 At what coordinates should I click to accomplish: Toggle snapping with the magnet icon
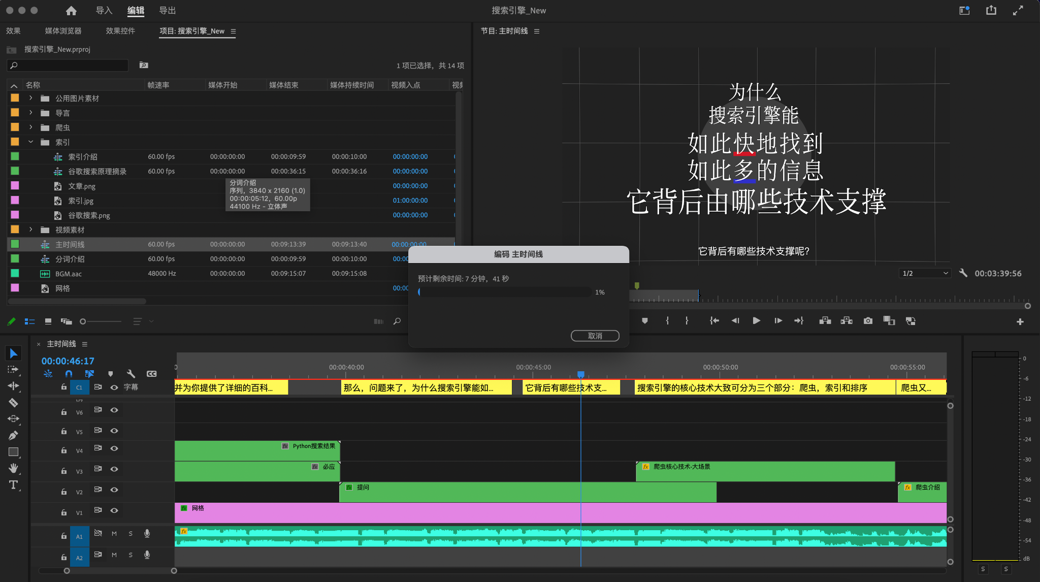coord(69,373)
